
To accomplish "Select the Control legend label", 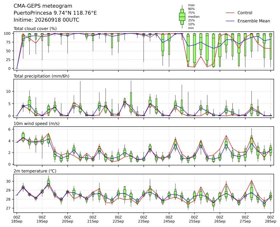I will click(x=245, y=13).
